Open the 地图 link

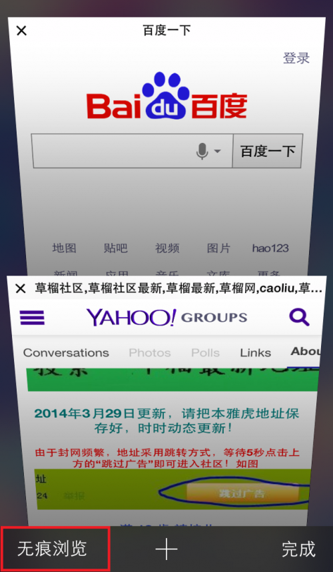[x=64, y=248]
